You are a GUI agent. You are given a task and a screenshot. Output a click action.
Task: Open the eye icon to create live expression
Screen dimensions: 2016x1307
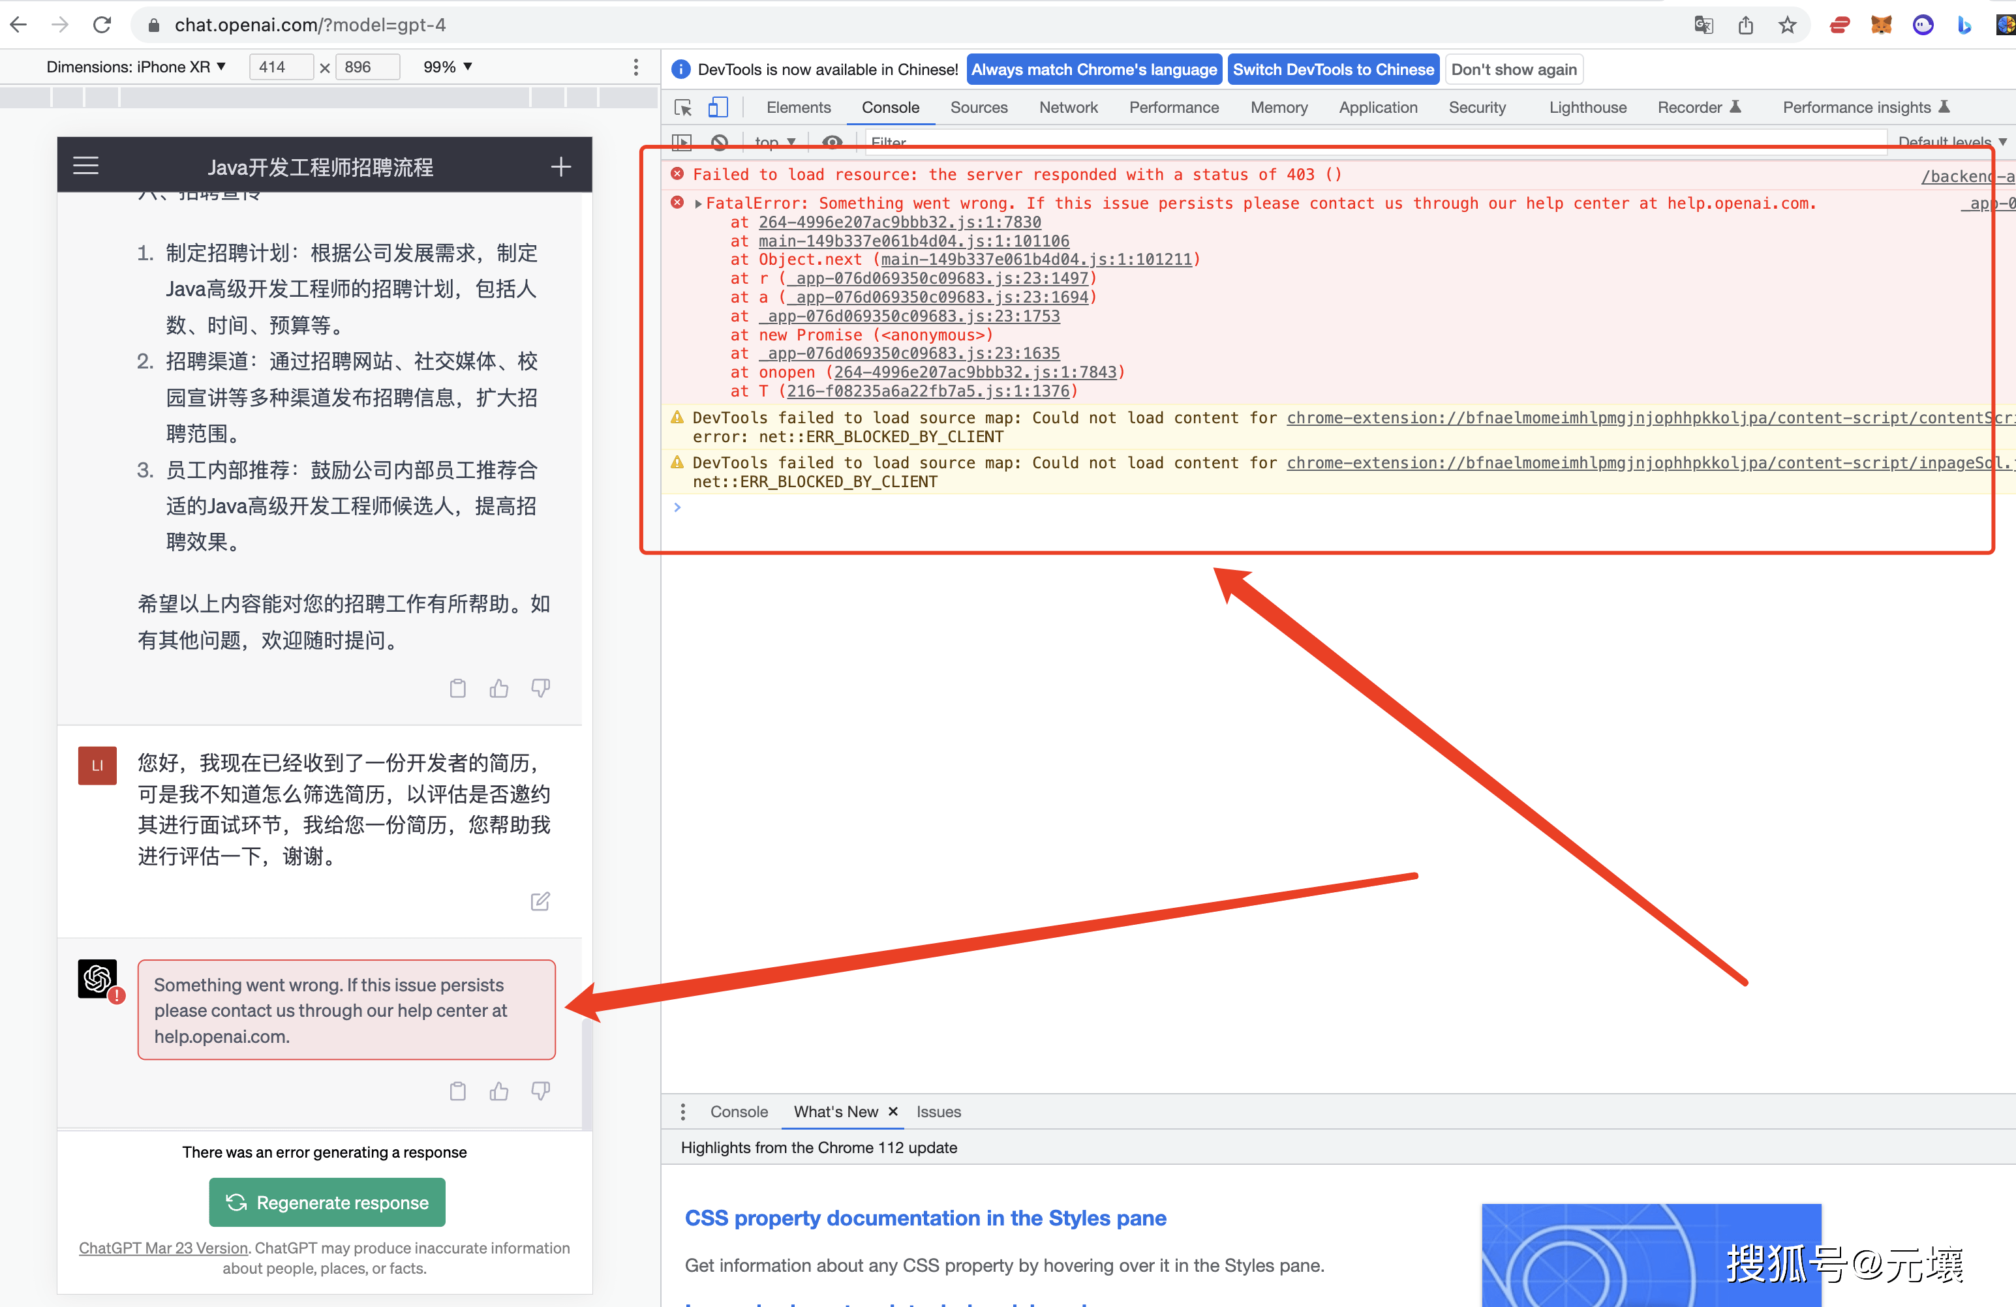click(x=832, y=142)
